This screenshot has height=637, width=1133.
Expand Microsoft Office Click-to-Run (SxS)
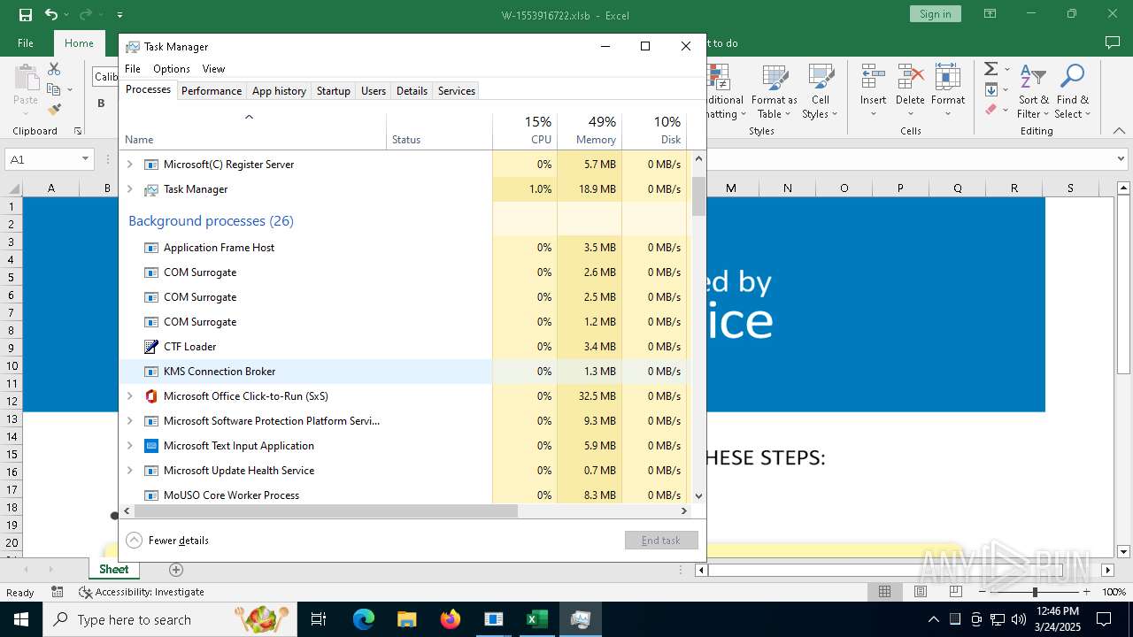pyautogui.click(x=130, y=396)
